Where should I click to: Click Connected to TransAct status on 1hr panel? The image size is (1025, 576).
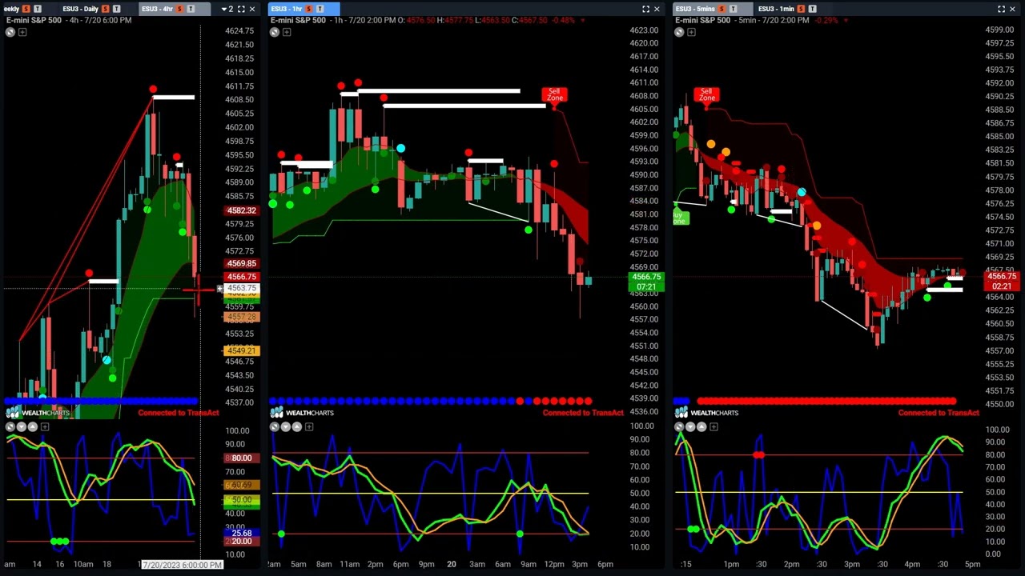[583, 413]
